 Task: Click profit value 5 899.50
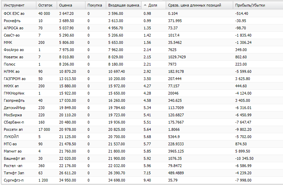243,151
